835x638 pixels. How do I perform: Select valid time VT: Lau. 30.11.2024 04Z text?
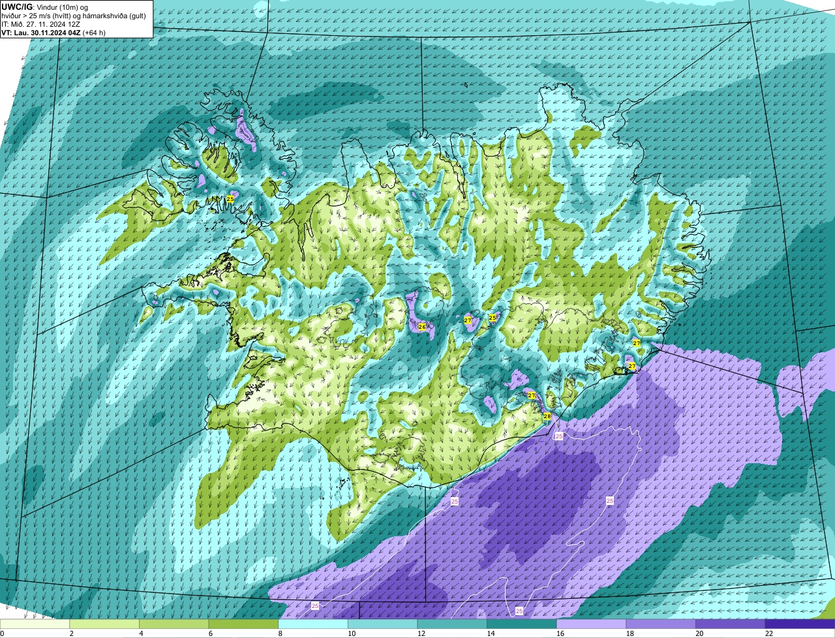(x=40, y=32)
